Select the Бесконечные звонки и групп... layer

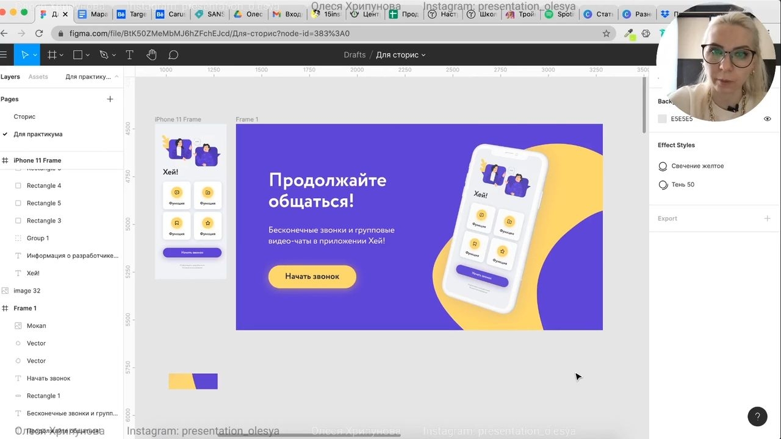(x=62, y=413)
